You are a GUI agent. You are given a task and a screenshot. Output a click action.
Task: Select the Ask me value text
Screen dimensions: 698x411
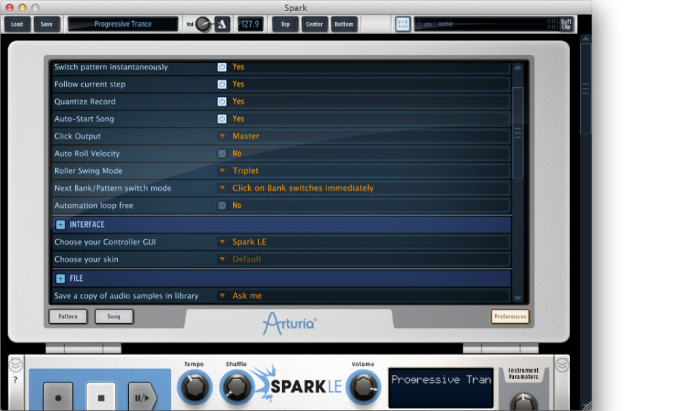coord(247,296)
